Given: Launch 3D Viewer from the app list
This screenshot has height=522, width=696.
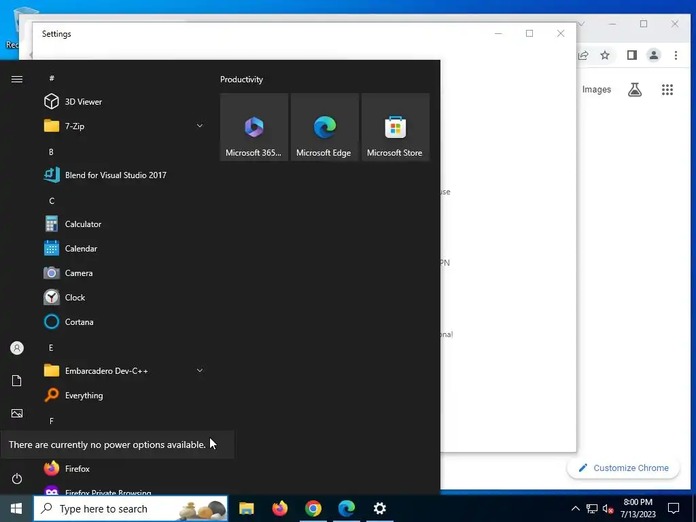Looking at the screenshot, I should [x=124, y=102].
